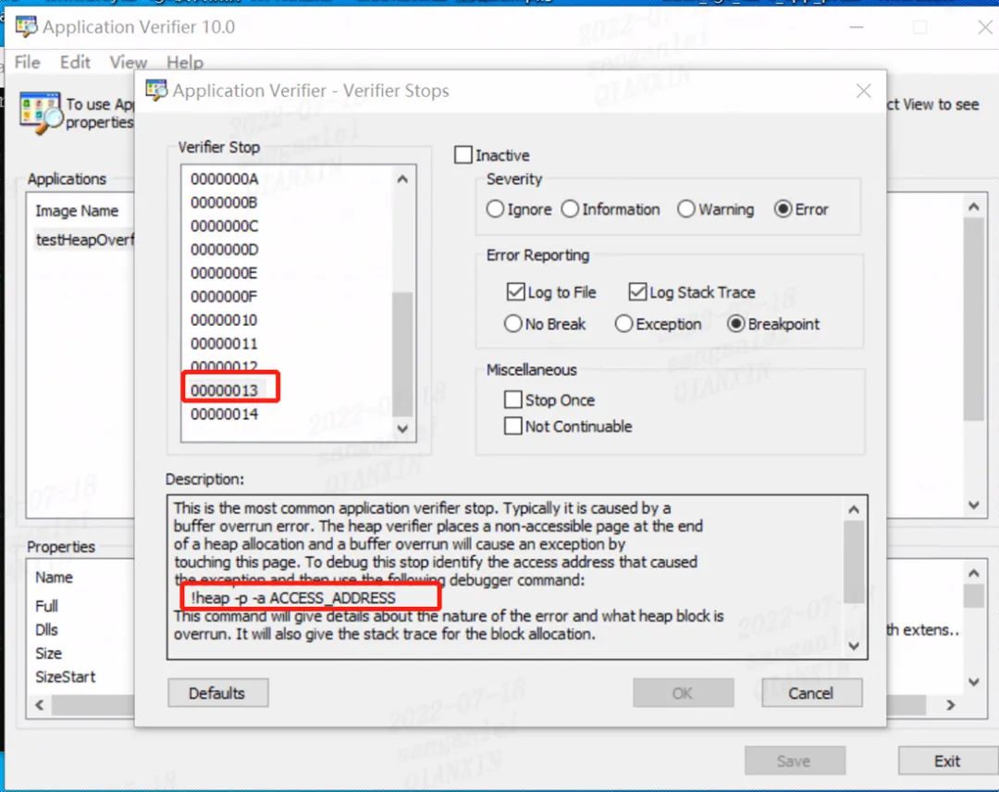This screenshot has width=999, height=792.
Task: Open the Help menu
Action: (185, 62)
